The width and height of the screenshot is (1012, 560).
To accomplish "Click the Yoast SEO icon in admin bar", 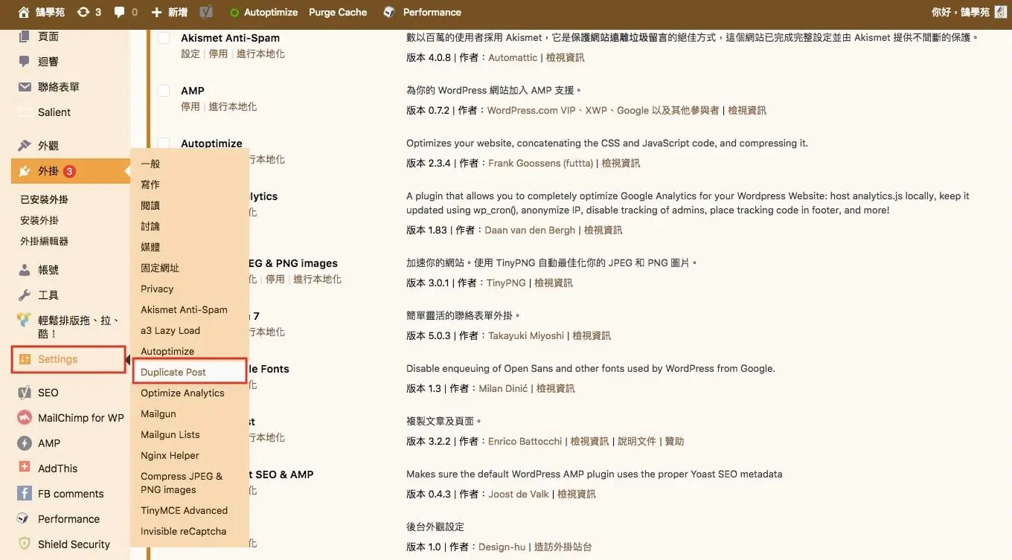I will 208,12.
